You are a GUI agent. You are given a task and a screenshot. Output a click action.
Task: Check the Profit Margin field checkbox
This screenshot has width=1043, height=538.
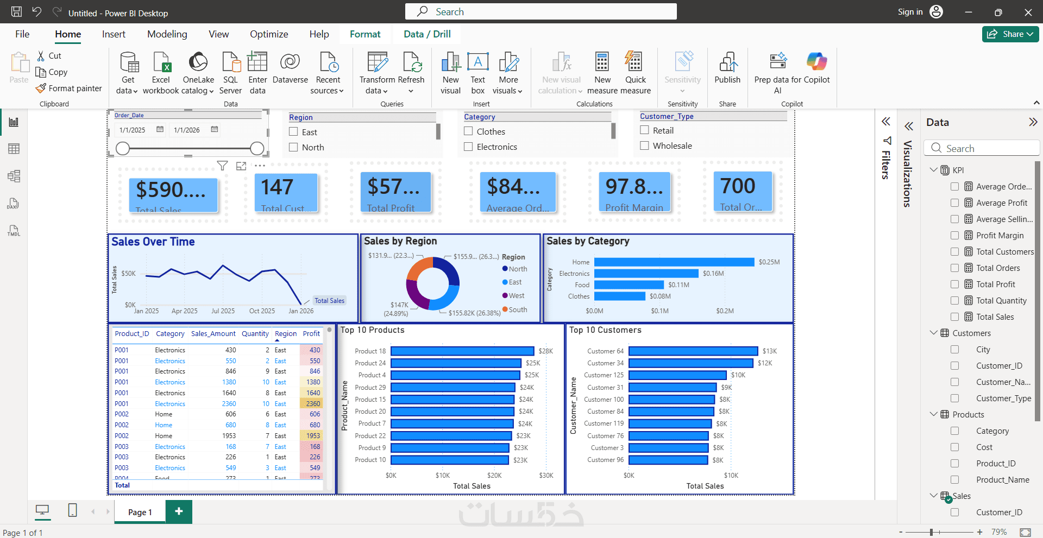[954, 235]
